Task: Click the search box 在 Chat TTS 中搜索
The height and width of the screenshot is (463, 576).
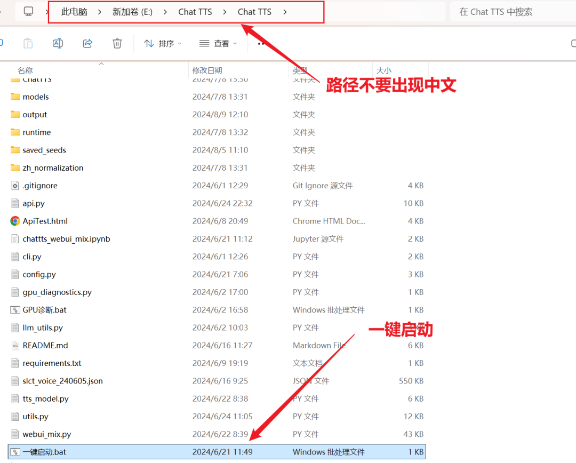Action: [x=513, y=12]
